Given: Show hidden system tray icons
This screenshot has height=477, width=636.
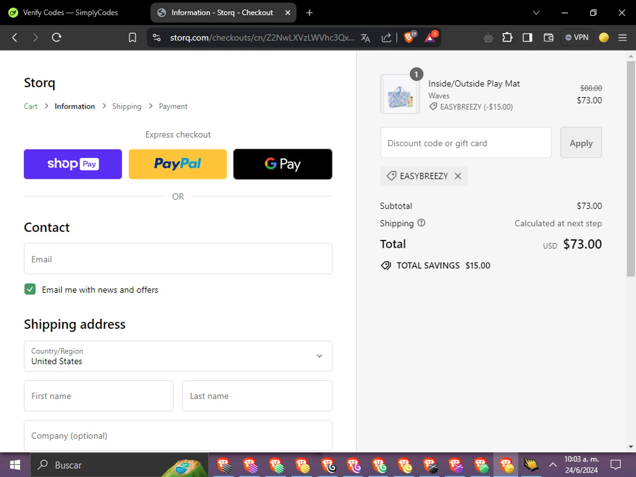Looking at the screenshot, I should point(553,465).
